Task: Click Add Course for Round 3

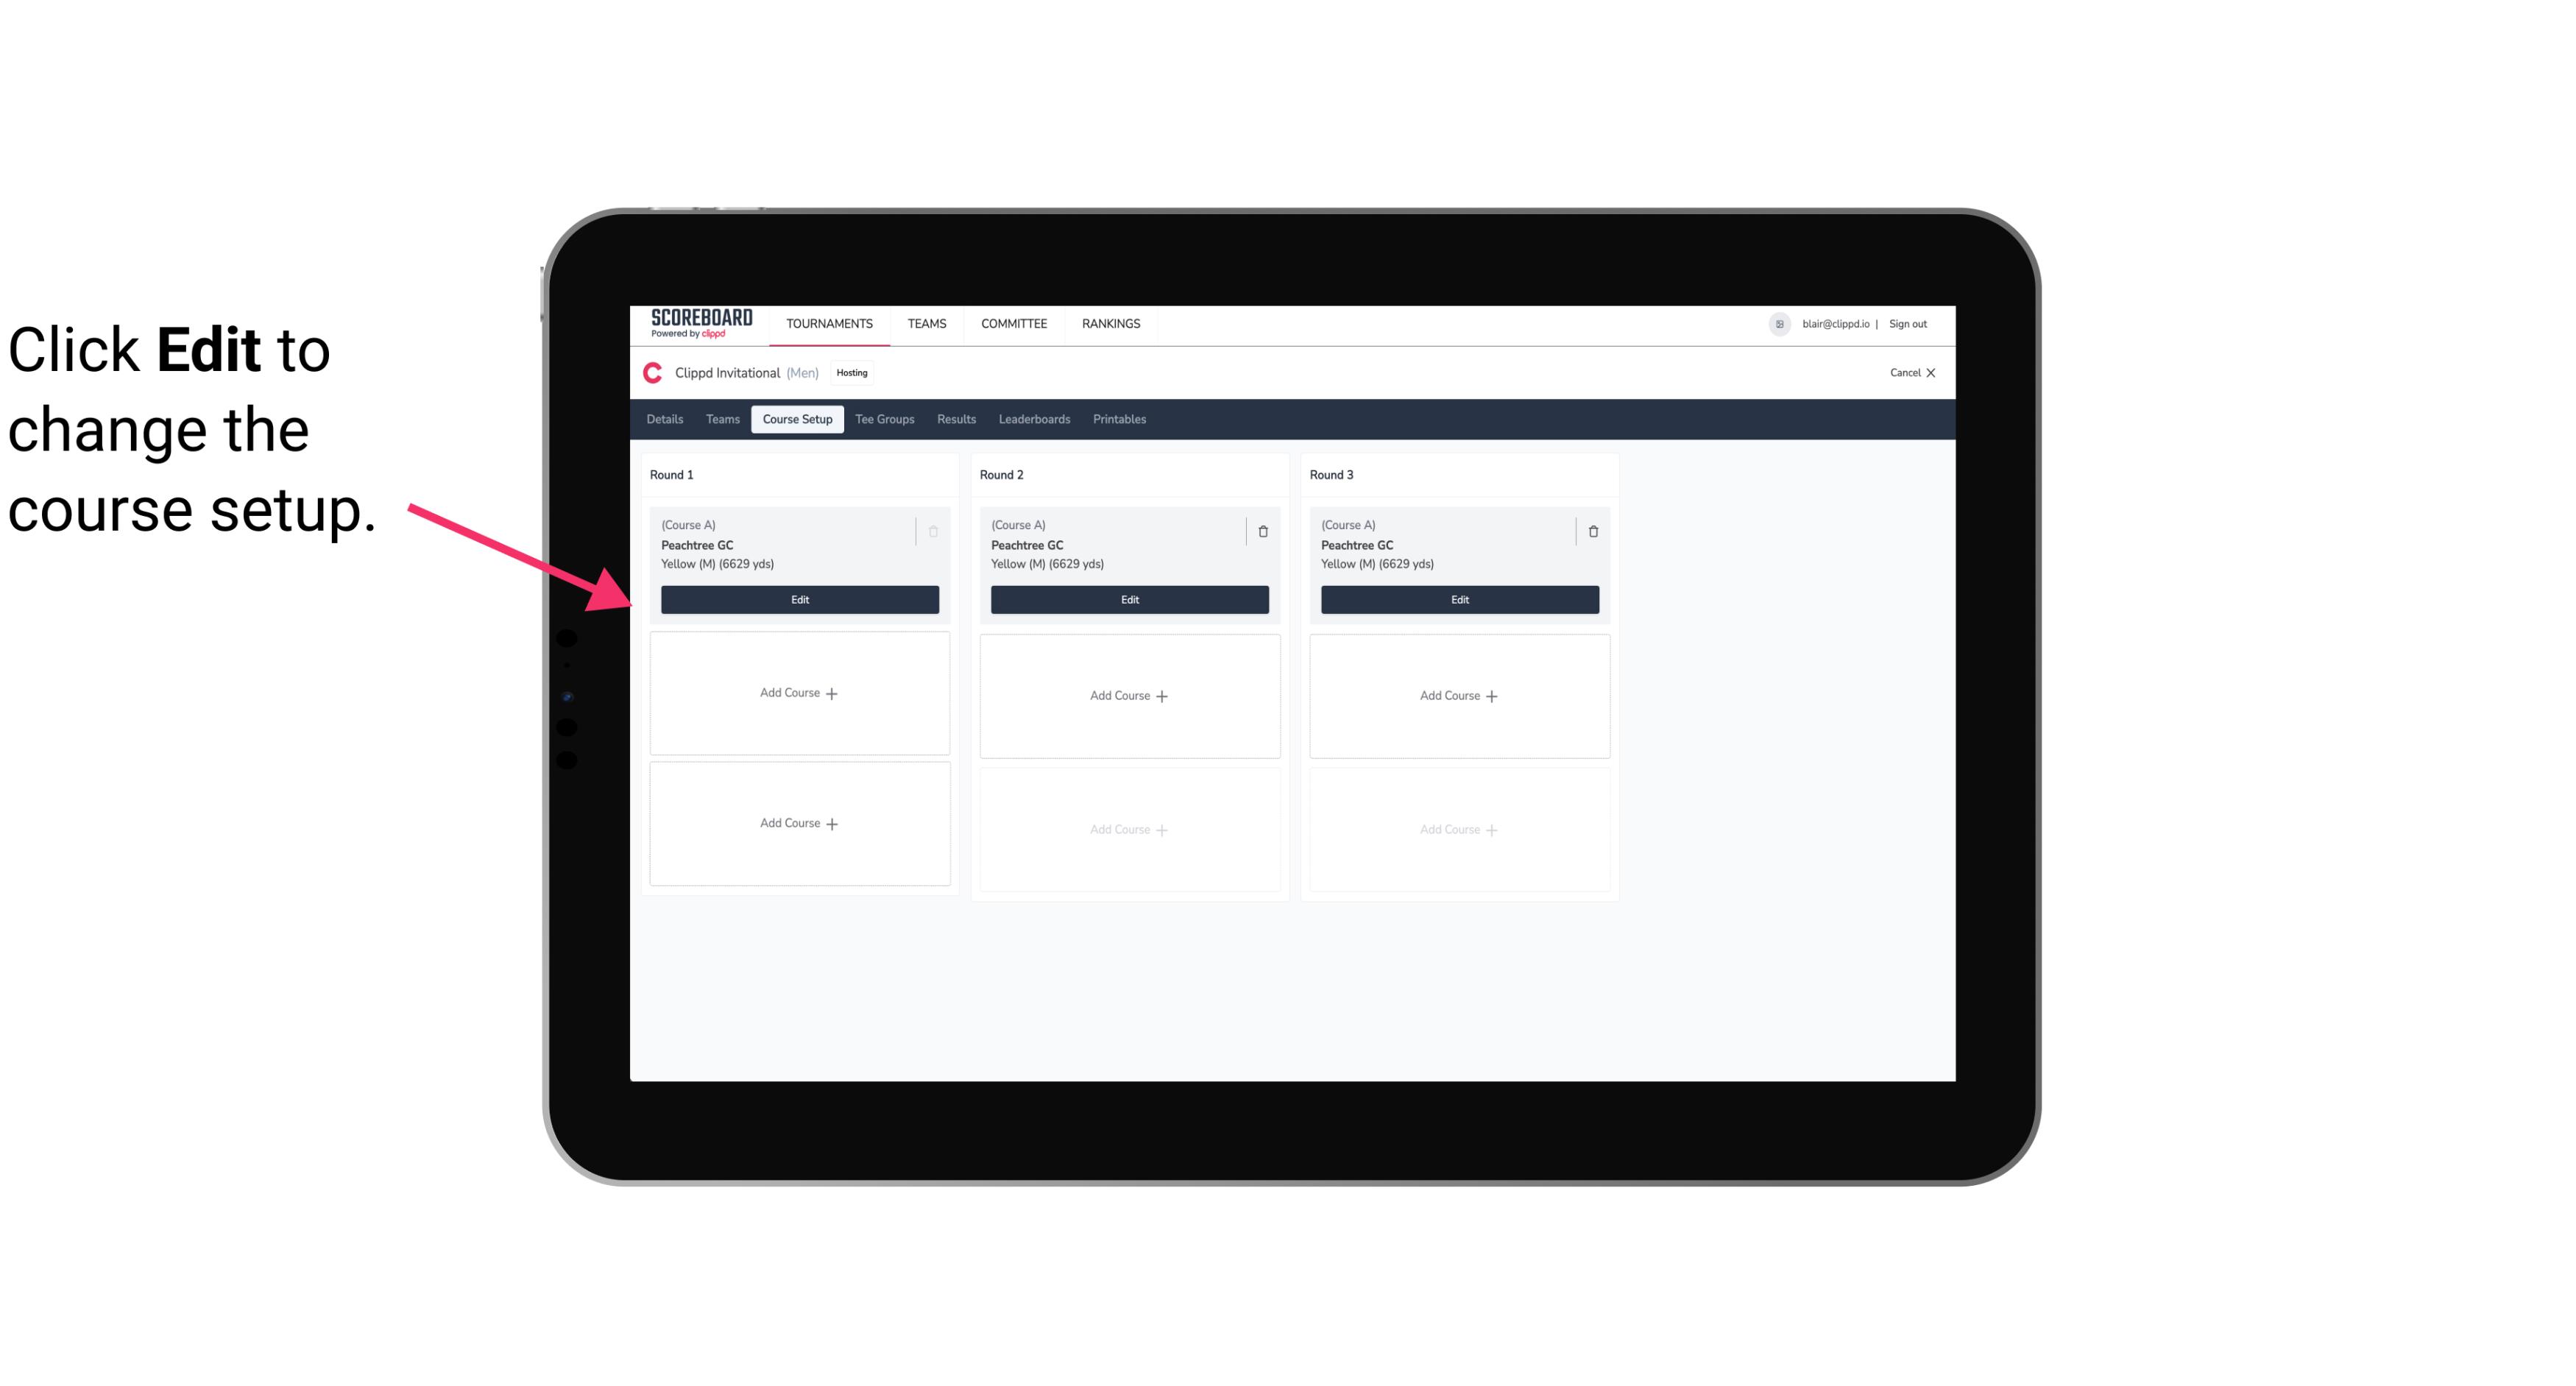Action: tap(1459, 695)
